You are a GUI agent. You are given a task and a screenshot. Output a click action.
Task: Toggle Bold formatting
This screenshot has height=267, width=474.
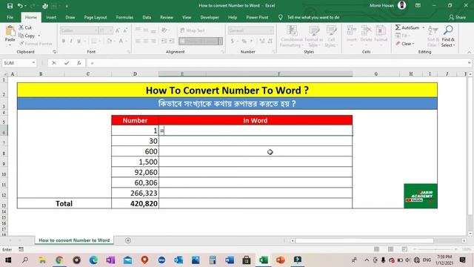[64, 41]
